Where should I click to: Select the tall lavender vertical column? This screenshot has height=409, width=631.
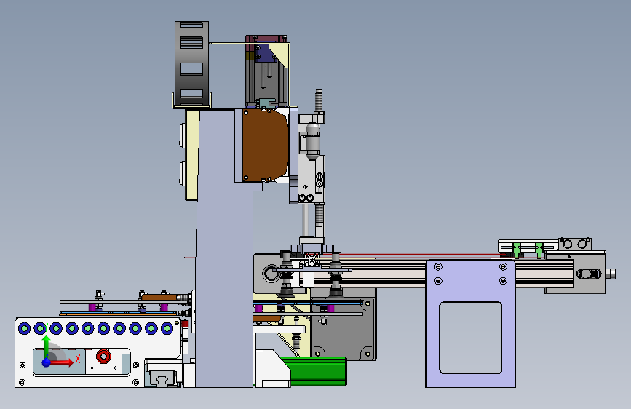click(x=224, y=248)
